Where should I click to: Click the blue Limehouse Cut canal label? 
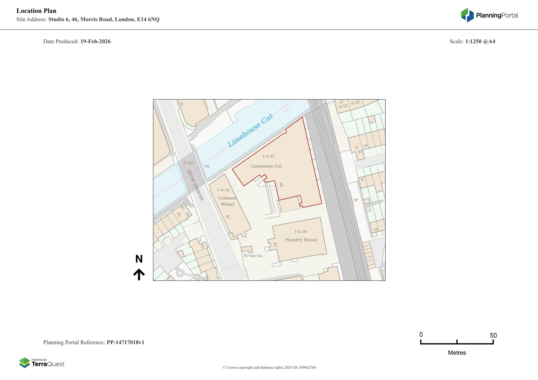click(x=250, y=130)
